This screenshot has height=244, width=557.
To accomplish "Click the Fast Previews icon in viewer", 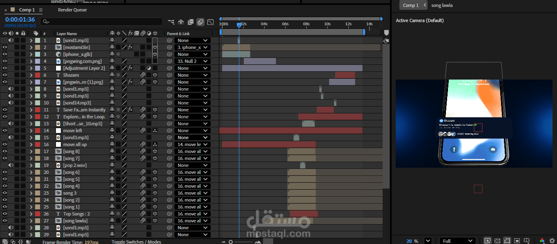I will (487, 241).
